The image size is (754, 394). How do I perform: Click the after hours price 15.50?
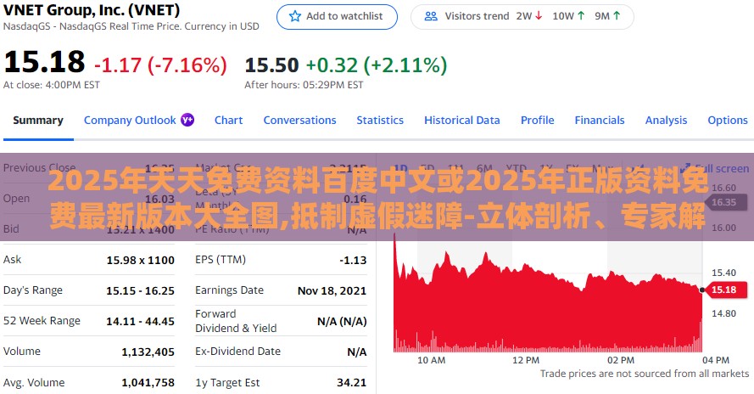[271, 65]
